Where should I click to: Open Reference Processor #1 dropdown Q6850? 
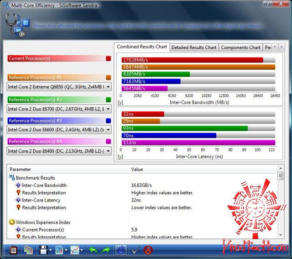[x=59, y=87]
